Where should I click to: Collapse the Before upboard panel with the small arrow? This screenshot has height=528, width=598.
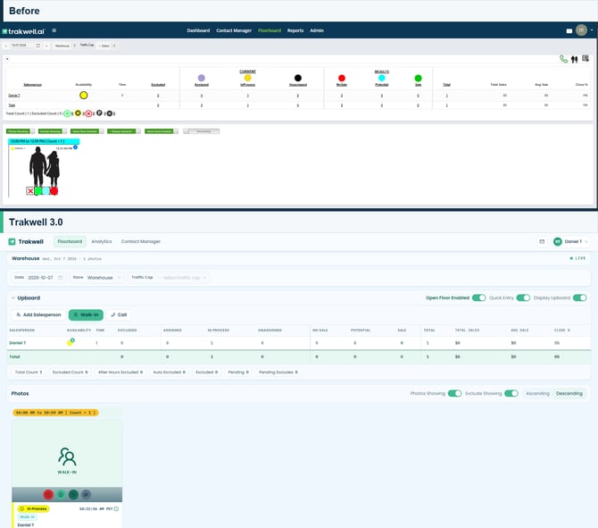point(7,59)
